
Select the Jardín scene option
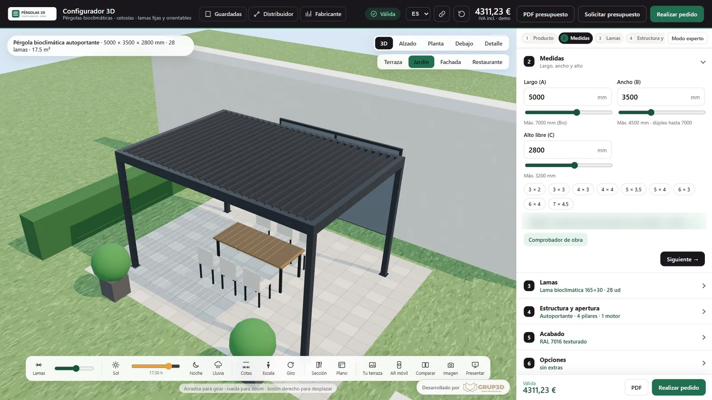tap(421, 62)
